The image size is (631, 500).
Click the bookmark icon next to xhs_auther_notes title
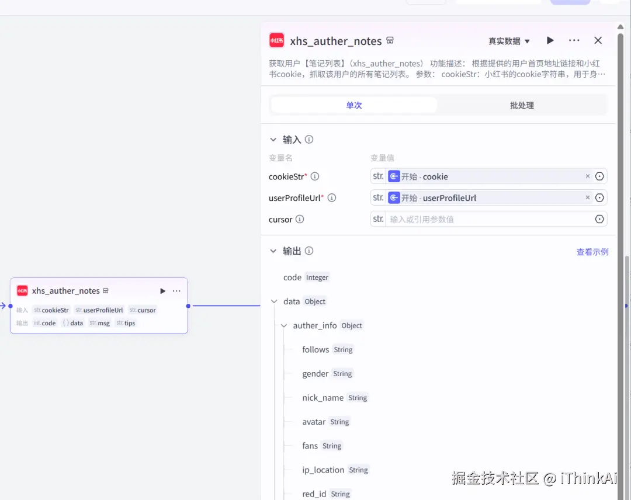pyautogui.click(x=390, y=41)
